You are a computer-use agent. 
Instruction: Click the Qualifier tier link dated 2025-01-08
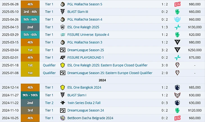click(49, 73)
